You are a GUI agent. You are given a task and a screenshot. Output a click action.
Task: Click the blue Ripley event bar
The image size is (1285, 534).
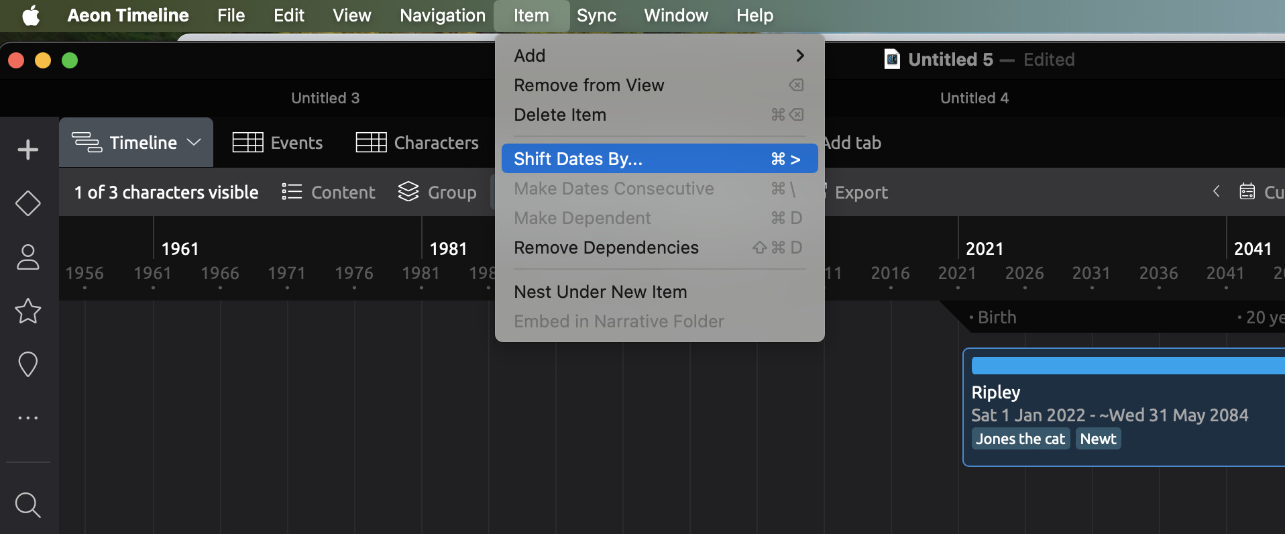tap(1127, 366)
